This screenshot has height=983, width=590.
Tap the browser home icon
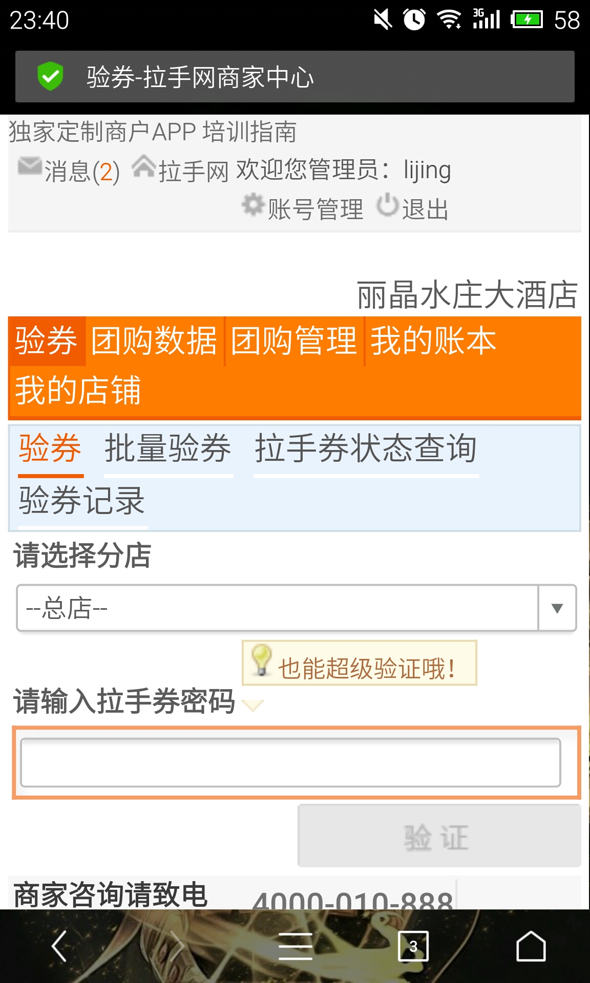pyautogui.click(x=531, y=946)
